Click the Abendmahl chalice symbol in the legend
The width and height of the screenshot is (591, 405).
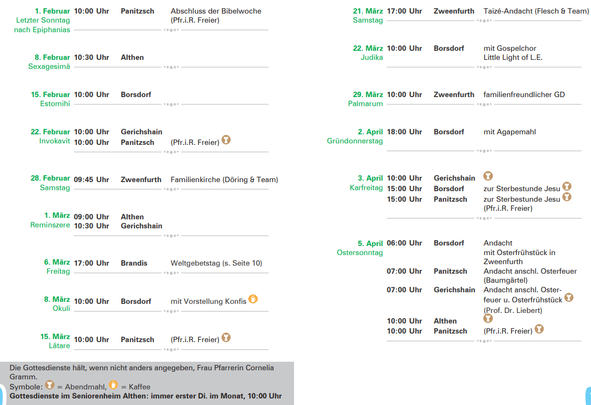tap(49, 385)
